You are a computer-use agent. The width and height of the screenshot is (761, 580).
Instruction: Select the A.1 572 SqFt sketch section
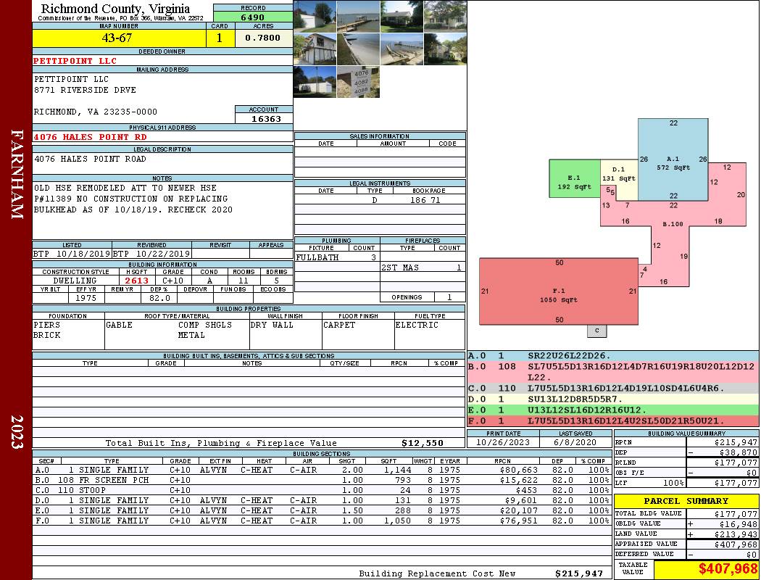tap(673, 159)
